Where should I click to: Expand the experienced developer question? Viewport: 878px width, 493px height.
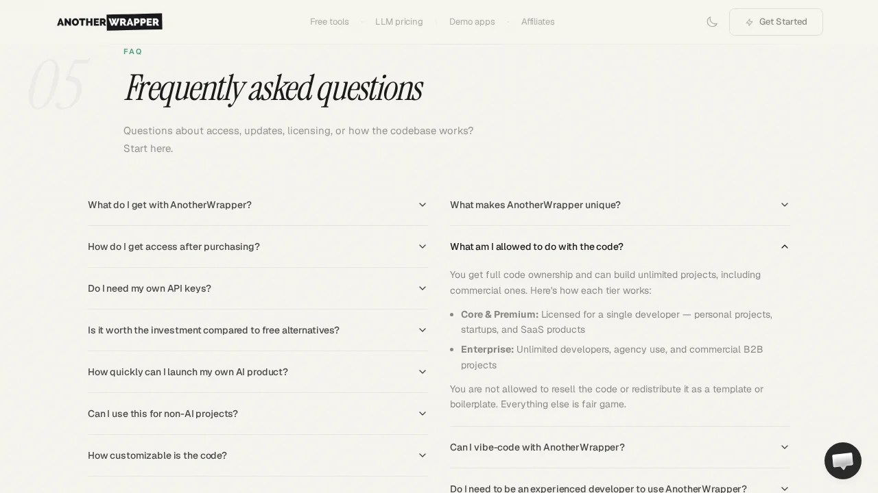(620, 488)
